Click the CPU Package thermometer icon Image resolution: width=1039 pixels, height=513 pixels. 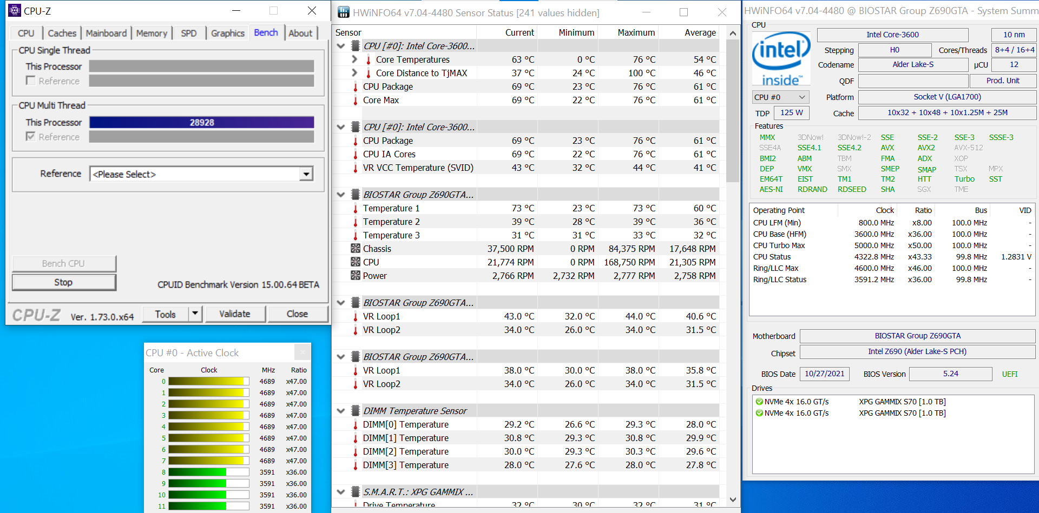tap(356, 86)
